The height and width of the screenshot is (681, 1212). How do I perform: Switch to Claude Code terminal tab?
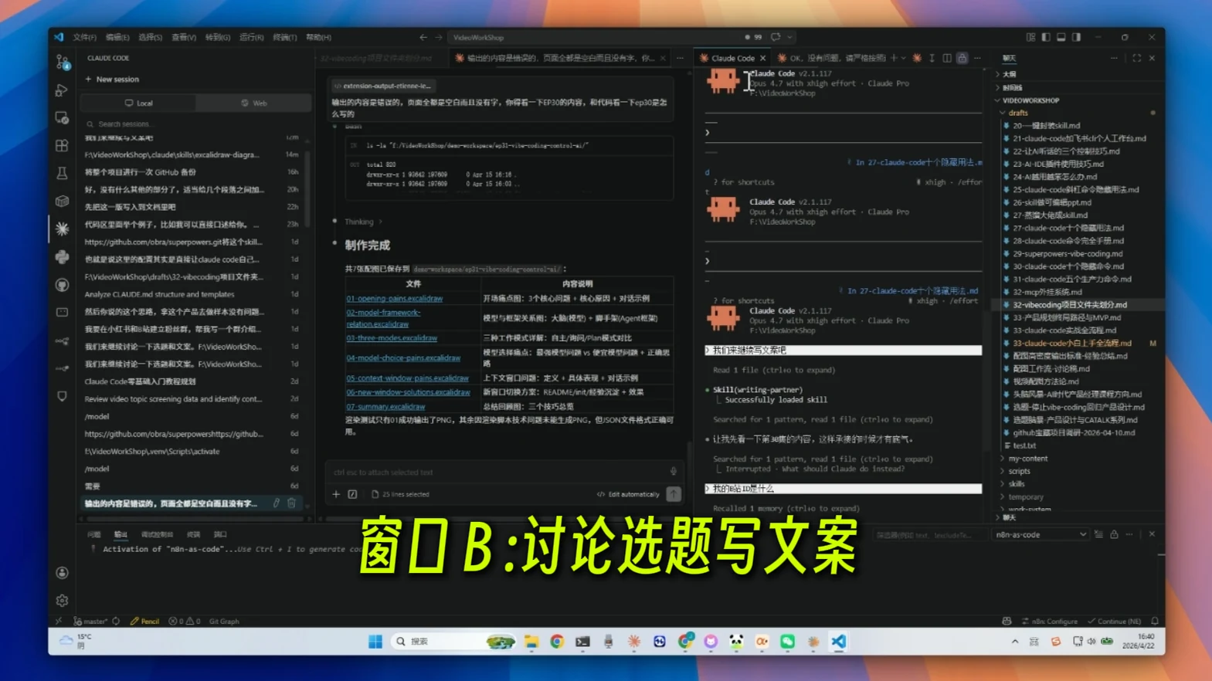[x=732, y=58]
